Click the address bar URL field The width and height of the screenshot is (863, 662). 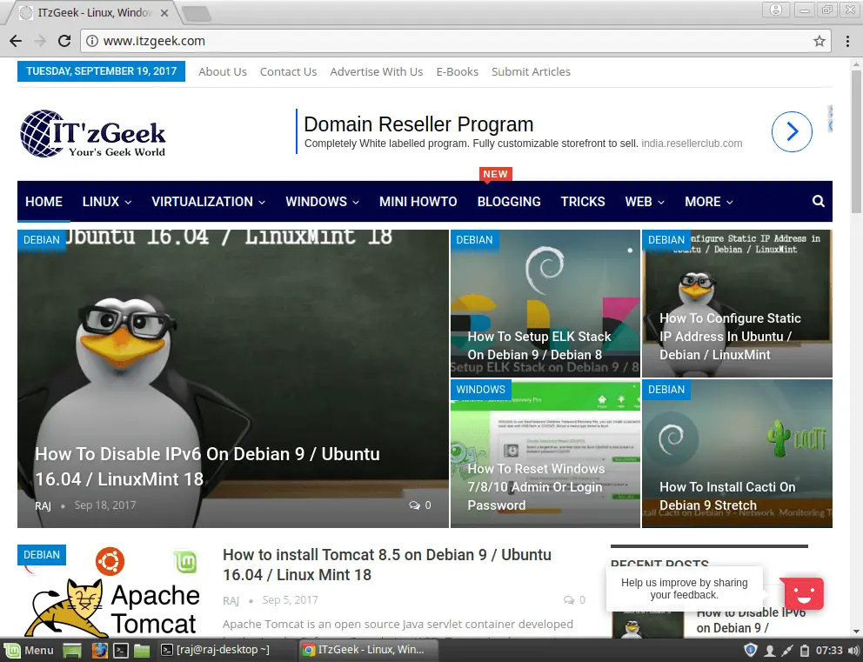(456, 41)
